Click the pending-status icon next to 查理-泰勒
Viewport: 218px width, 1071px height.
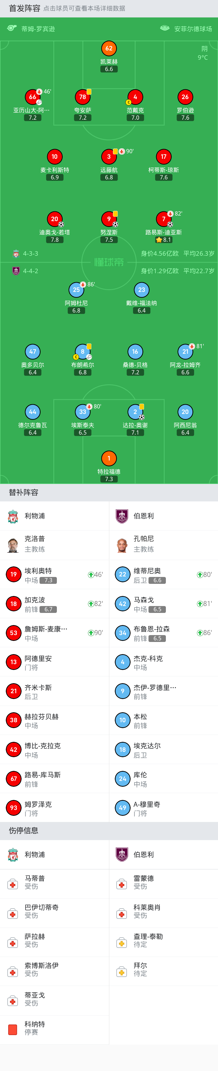pyautogui.click(x=122, y=943)
